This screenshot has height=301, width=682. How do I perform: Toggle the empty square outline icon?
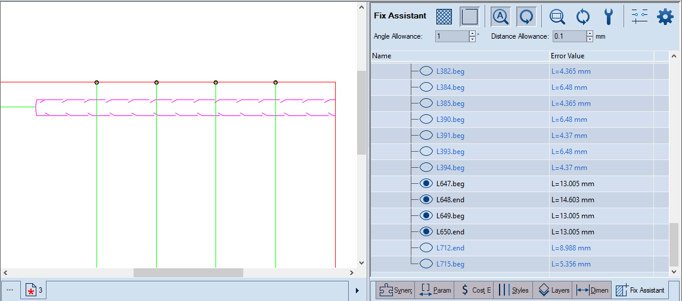pyautogui.click(x=470, y=17)
